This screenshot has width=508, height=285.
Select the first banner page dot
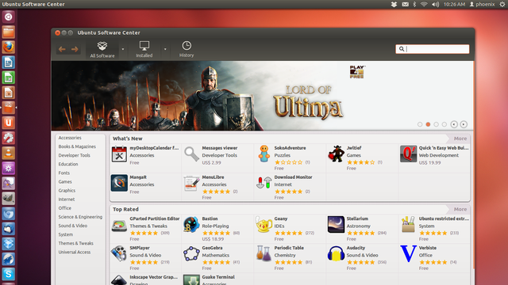(420, 124)
